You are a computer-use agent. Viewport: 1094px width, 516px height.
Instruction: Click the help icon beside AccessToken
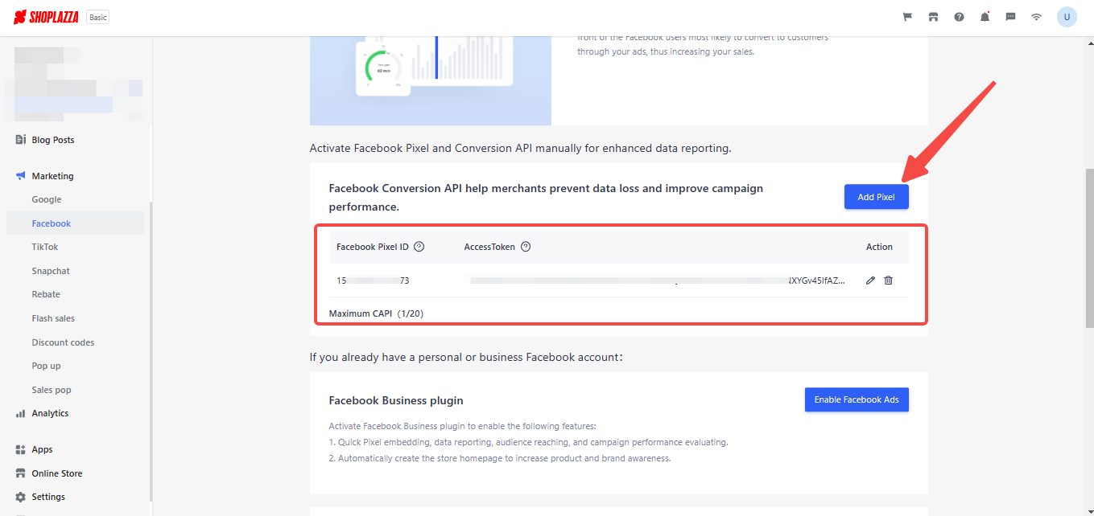[x=526, y=247]
